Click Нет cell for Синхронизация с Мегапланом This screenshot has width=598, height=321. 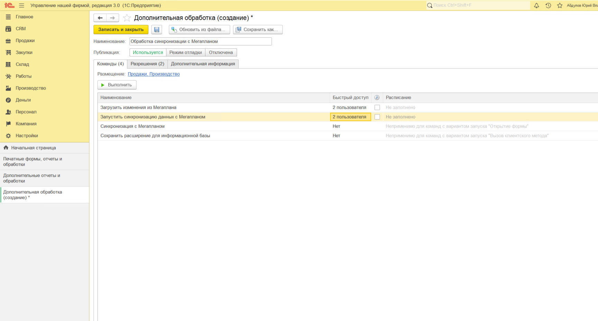click(351, 126)
